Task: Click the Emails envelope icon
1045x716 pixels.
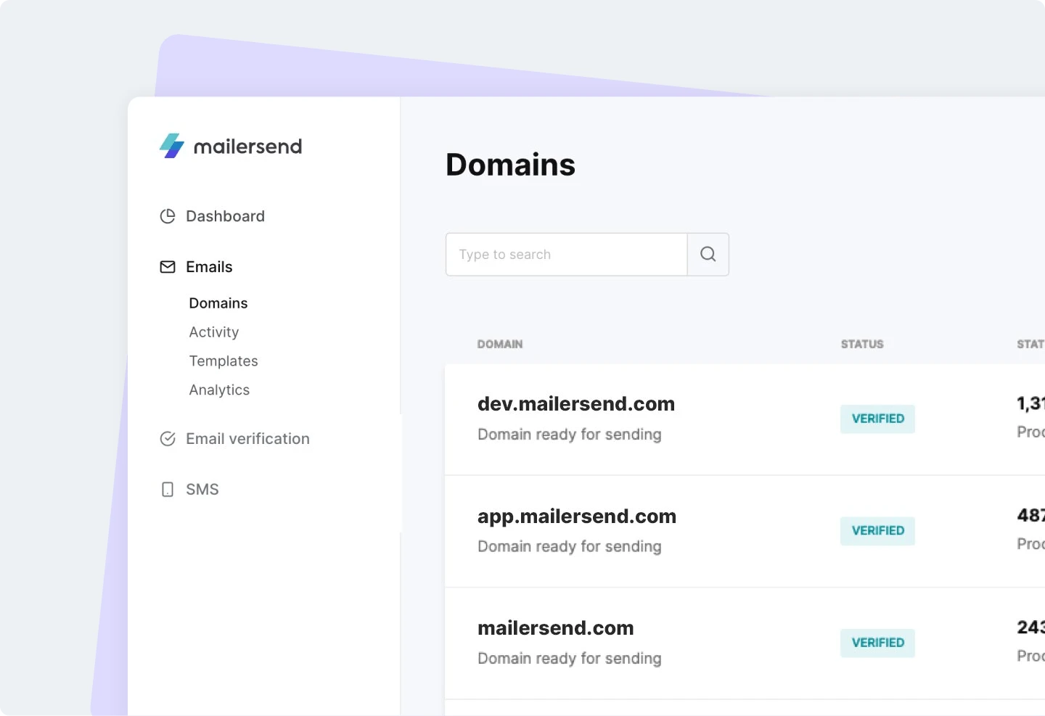Action: [168, 267]
